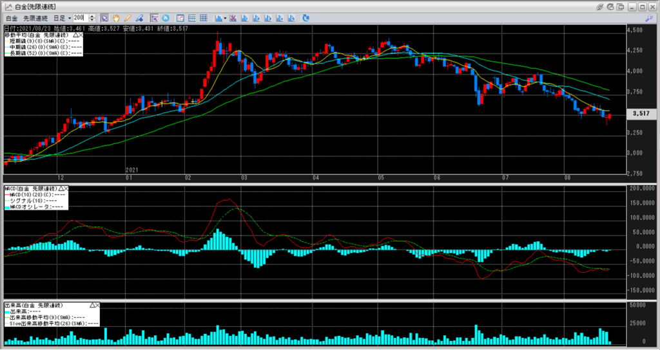
Task: Click the blue circle up-arrow icon
Action: point(166,18)
